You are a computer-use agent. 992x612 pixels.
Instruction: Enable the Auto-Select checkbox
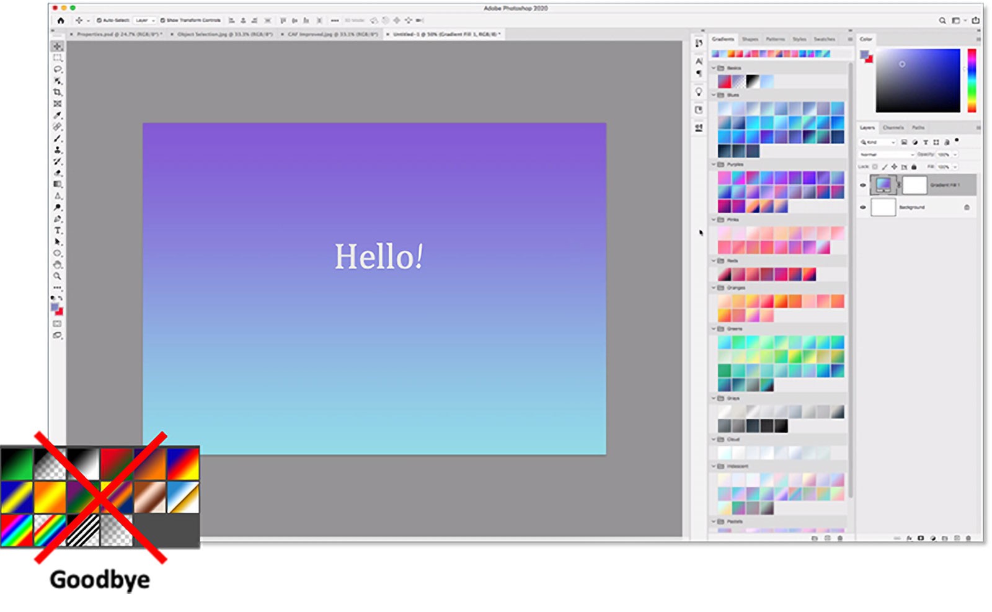coord(99,20)
